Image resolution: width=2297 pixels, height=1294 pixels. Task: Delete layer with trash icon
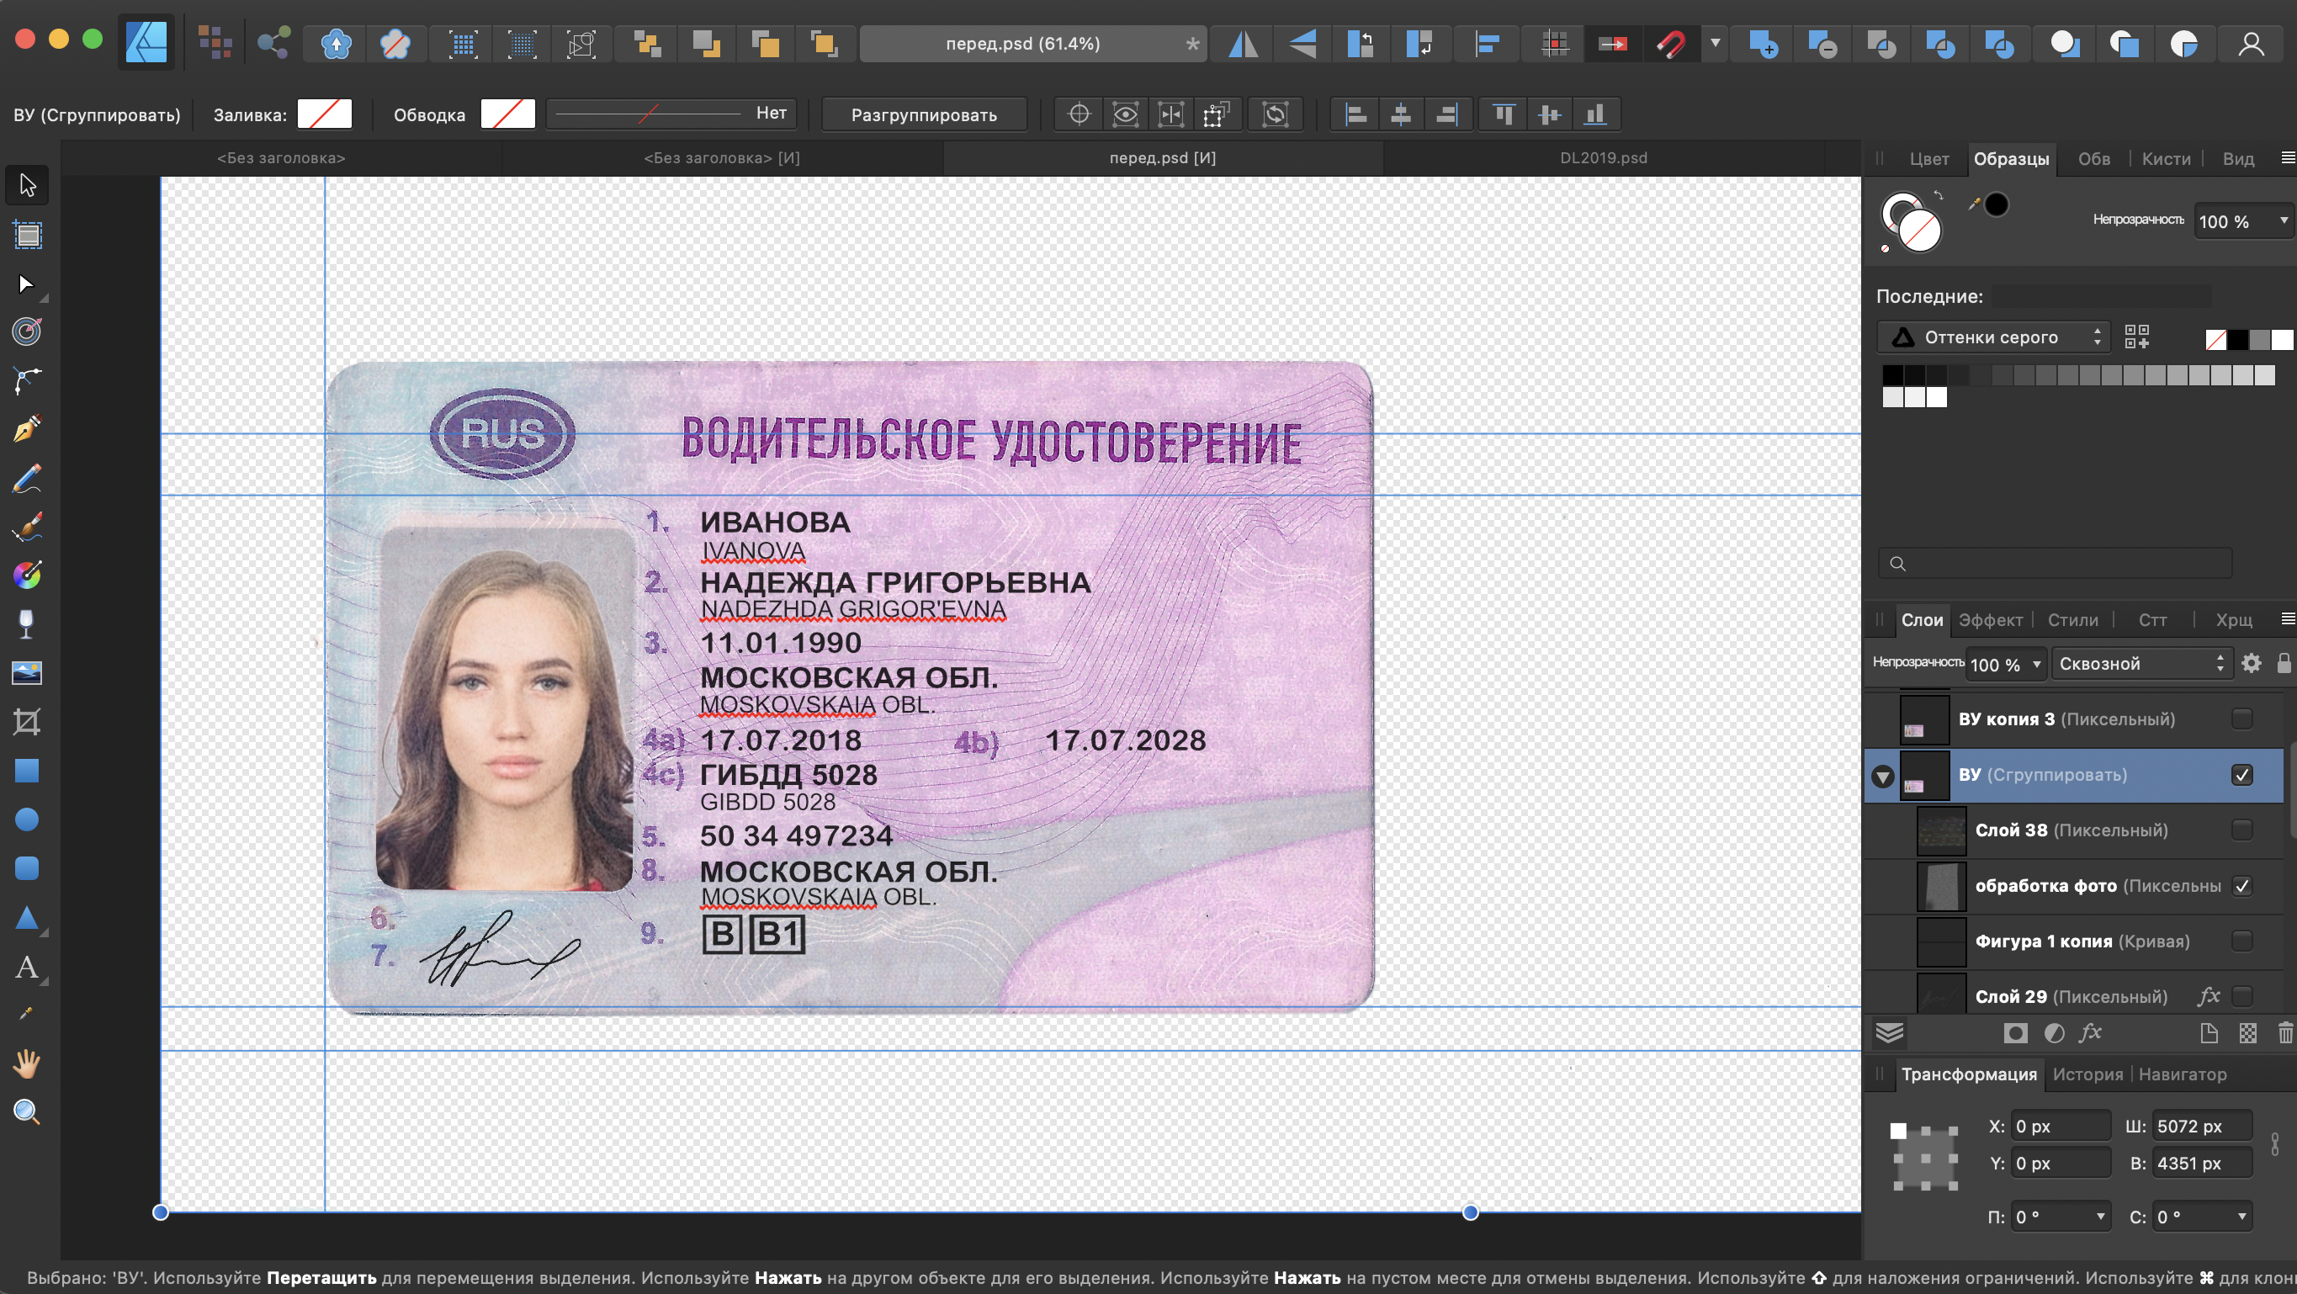2284,1033
